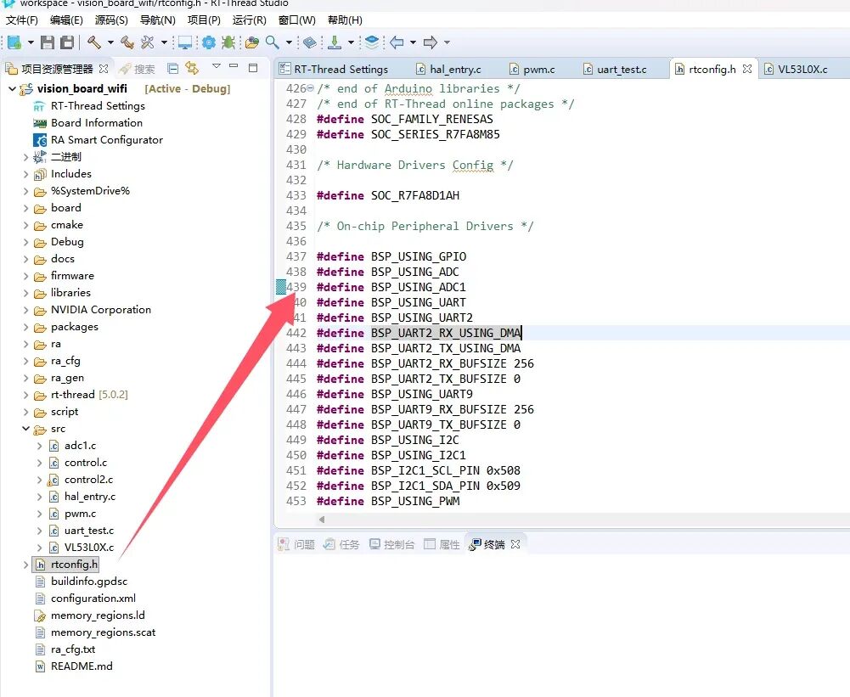Viewport: 850px width, 697px height.
Task: Build the project with the hammer icon
Action: click(93, 42)
